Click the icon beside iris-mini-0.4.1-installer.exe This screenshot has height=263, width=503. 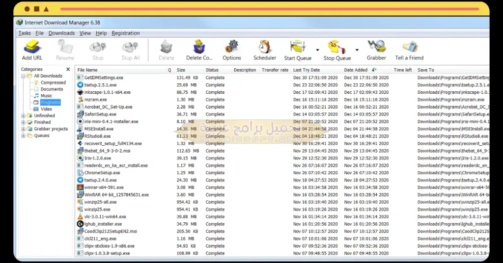[x=80, y=121]
